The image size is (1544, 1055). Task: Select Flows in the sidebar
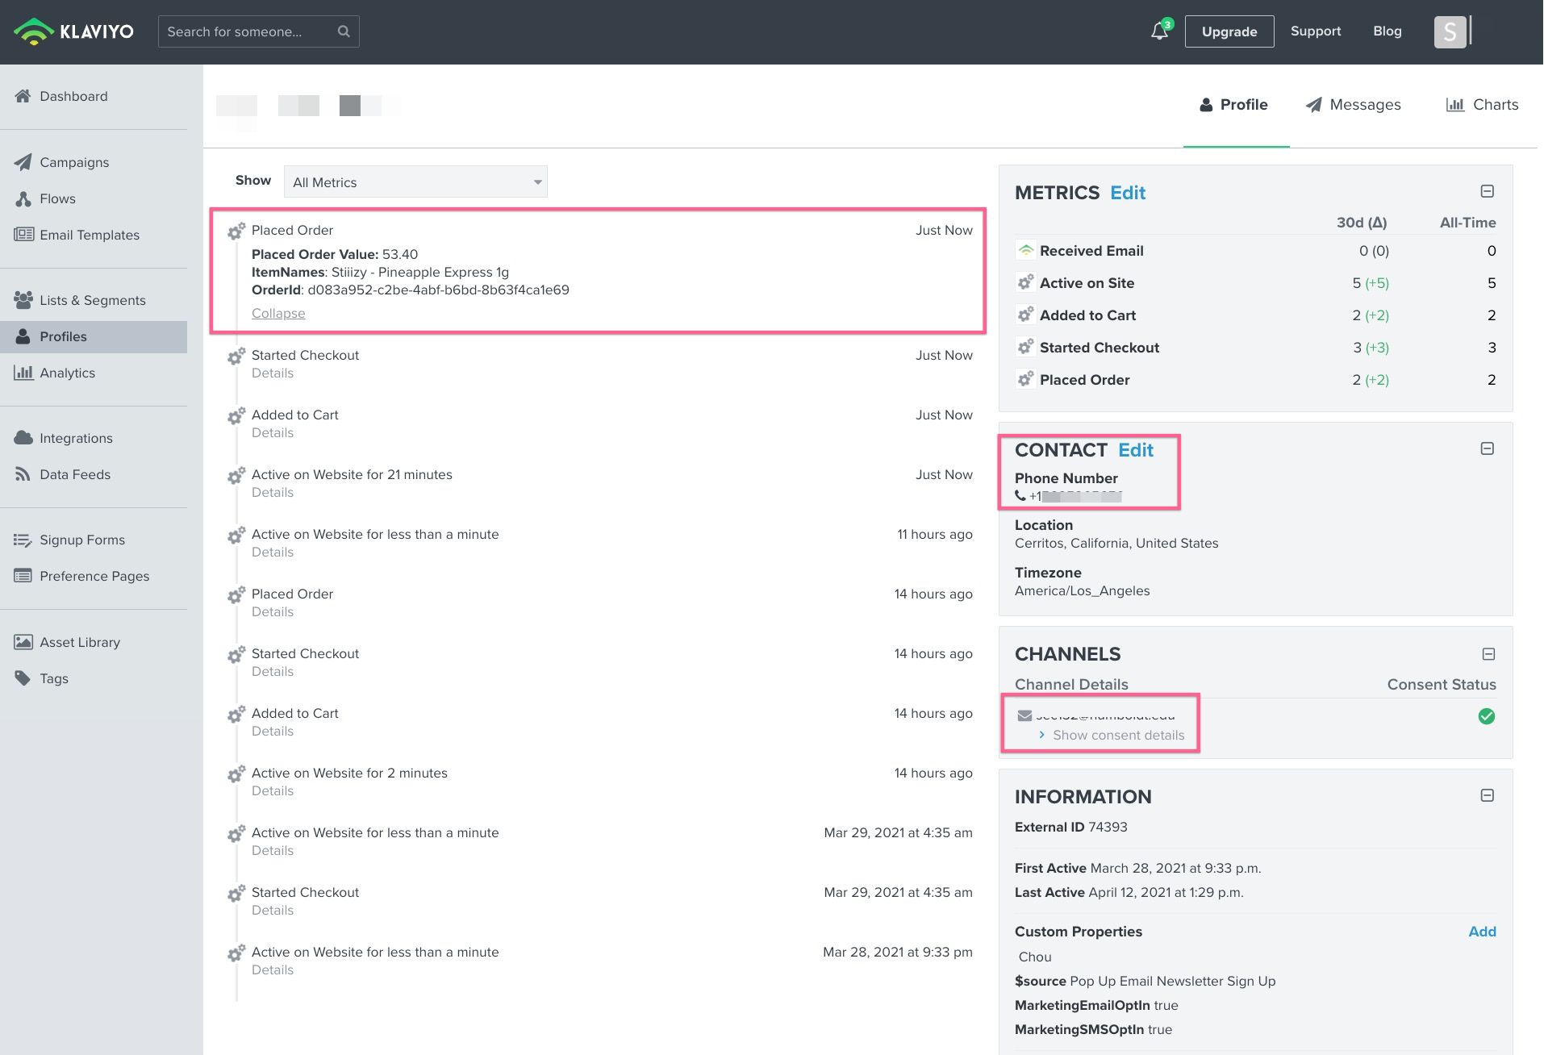pos(57,198)
